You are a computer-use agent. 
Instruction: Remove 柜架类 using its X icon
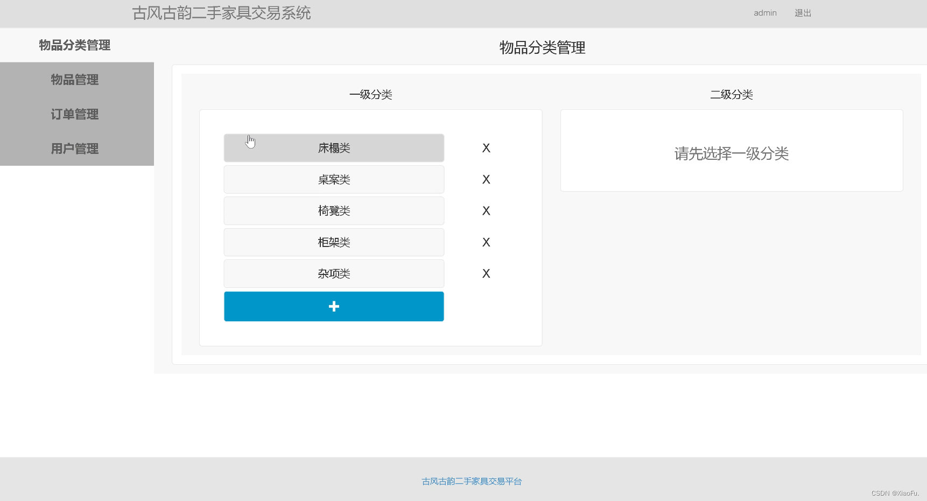point(486,242)
